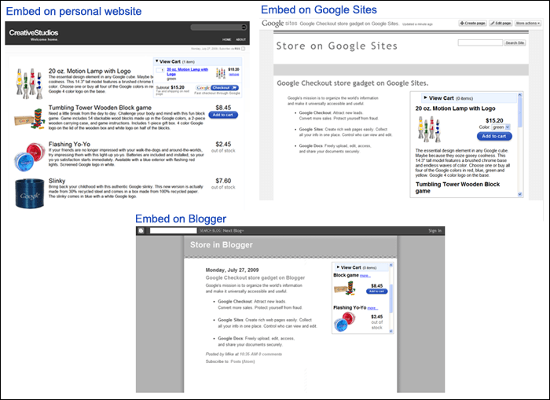Click the search go icon on CreativeStudios header
This screenshot has height=400, width=550.
[x=244, y=27]
